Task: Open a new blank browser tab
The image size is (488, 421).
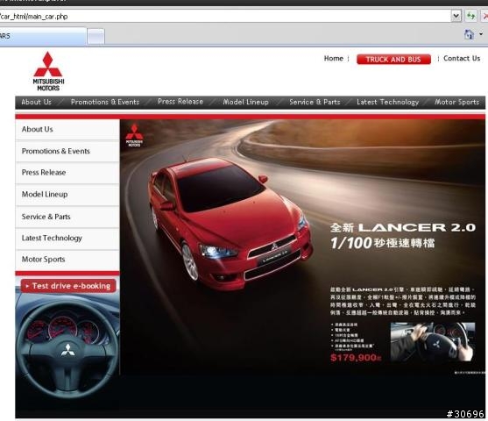Action: 95,37
